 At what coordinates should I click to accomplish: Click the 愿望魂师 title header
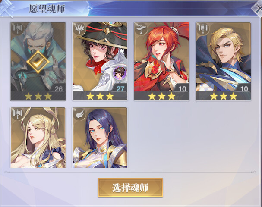click(47, 9)
